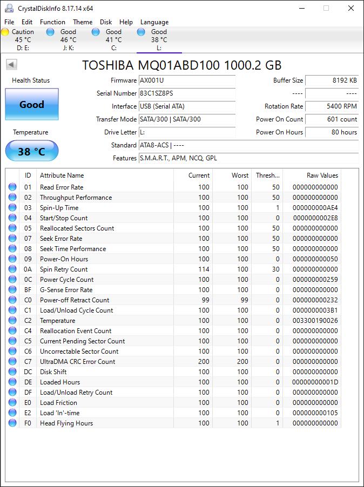
Task: Click the Standard field ATA8-ACS
Action: pos(248,145)
